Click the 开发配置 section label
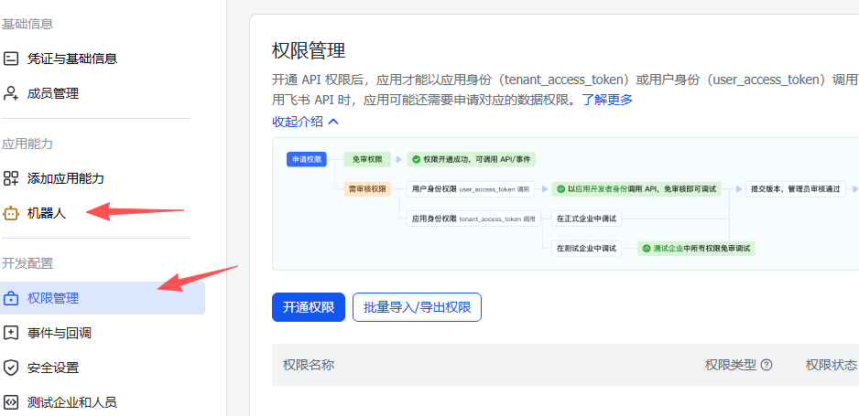The image size is (859, 416). pyautogui.click(x=27, y=263)
